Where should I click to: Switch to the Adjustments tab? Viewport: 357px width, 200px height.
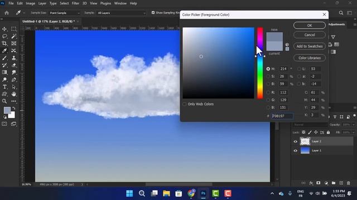[337, 24]
